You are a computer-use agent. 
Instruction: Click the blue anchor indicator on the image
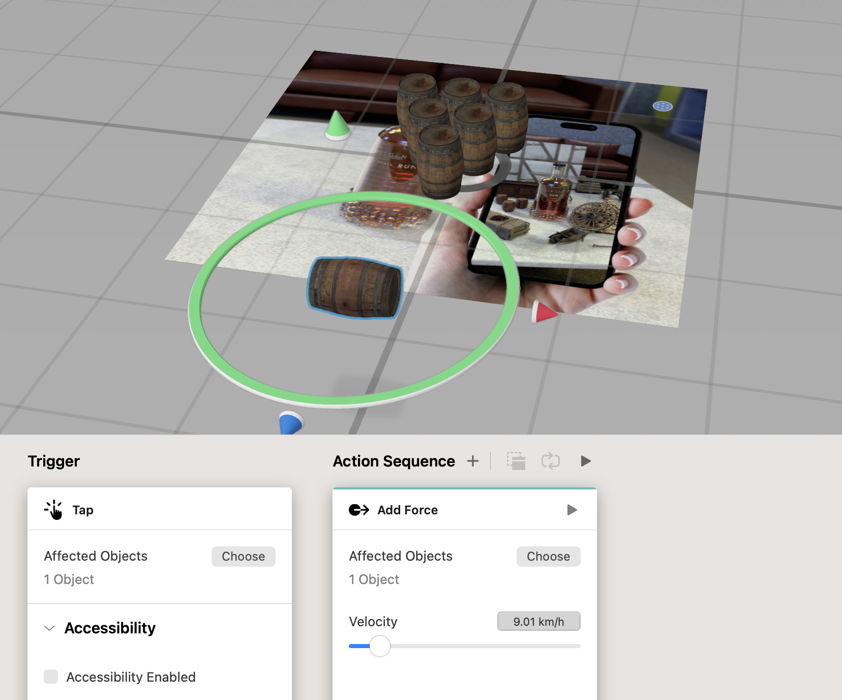coord(663,106)
